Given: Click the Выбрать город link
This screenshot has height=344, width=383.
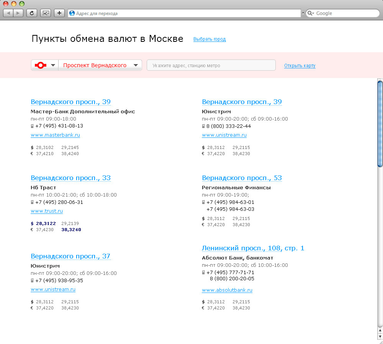Looking at the screenshot, I should [x=210, y=39].
